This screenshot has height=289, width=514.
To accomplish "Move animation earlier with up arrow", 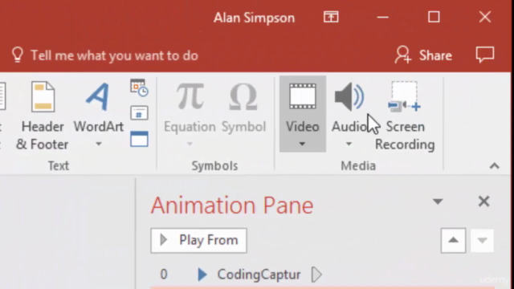I will tap(453, 241).
